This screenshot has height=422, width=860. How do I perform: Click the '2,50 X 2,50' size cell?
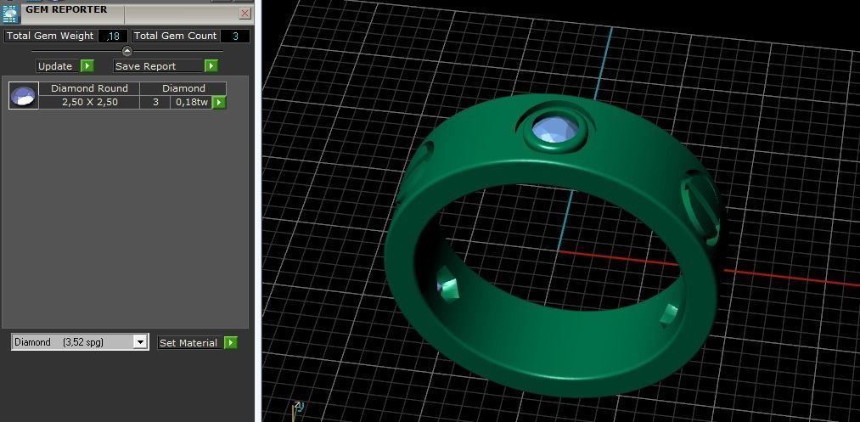(89, 102)
